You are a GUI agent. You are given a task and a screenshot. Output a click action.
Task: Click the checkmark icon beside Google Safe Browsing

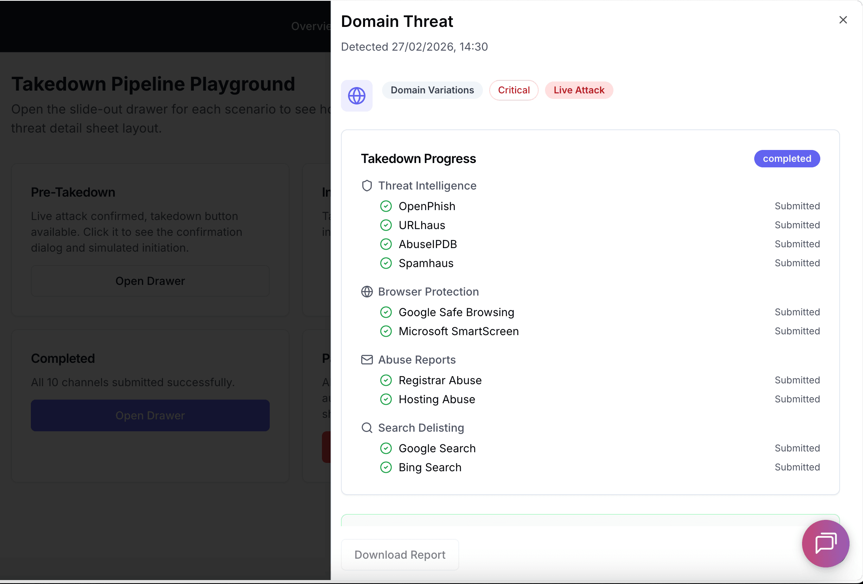[x=386, y=312]
